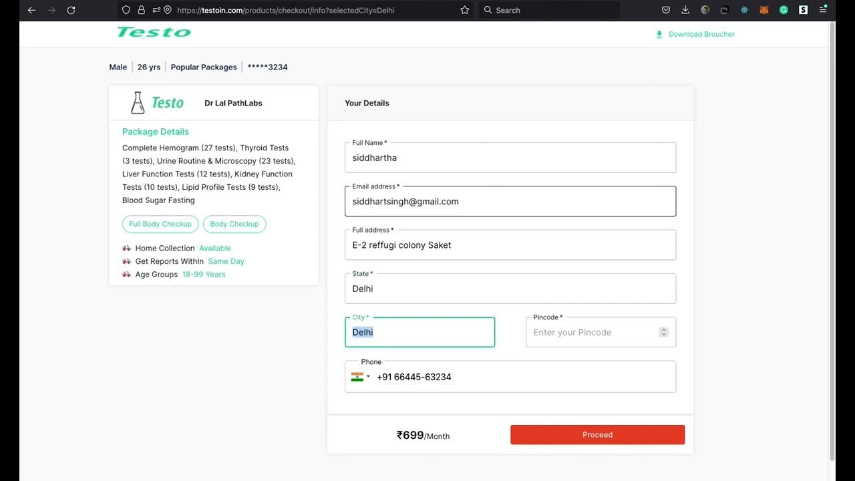Image resolution: width=855 pixels, height=481 pixels.
Task: Save the page to Pocket
Action: click(666, 10)
